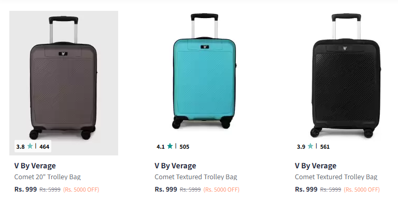
Task: Click V By Verage brand under the teal bag
Action: (175, 166)
